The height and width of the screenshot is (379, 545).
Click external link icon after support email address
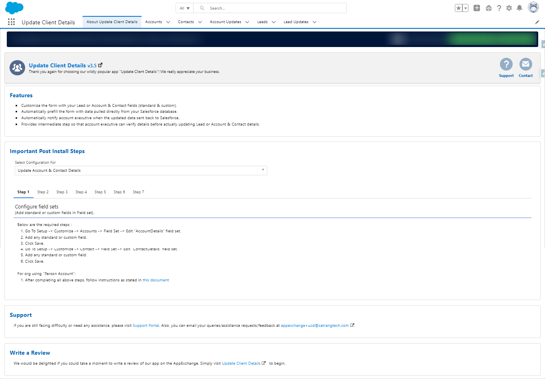click(x=352, y=325)
